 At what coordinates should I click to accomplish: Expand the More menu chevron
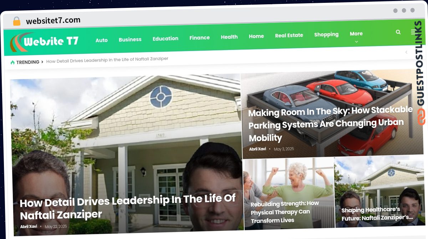pos(356,41)
